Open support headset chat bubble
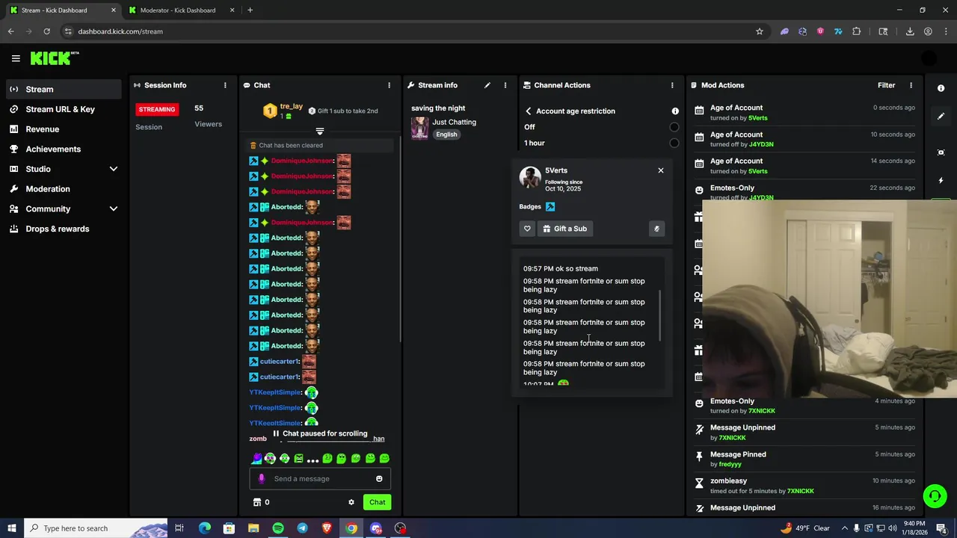 [x=935, y=496]
